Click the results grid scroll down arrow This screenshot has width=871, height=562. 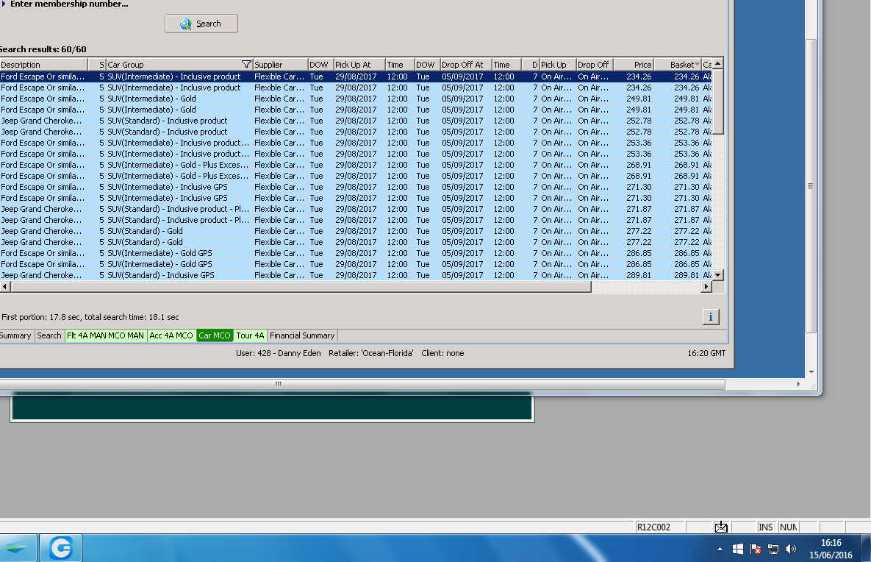717,275
